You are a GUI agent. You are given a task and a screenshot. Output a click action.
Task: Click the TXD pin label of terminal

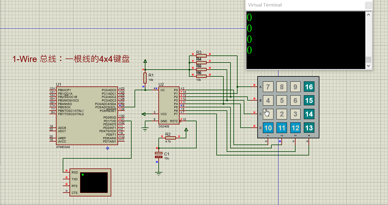74,179
